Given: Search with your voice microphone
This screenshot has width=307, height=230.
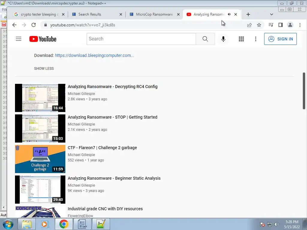Looking at the screenshot, I should tap(223, 39).
